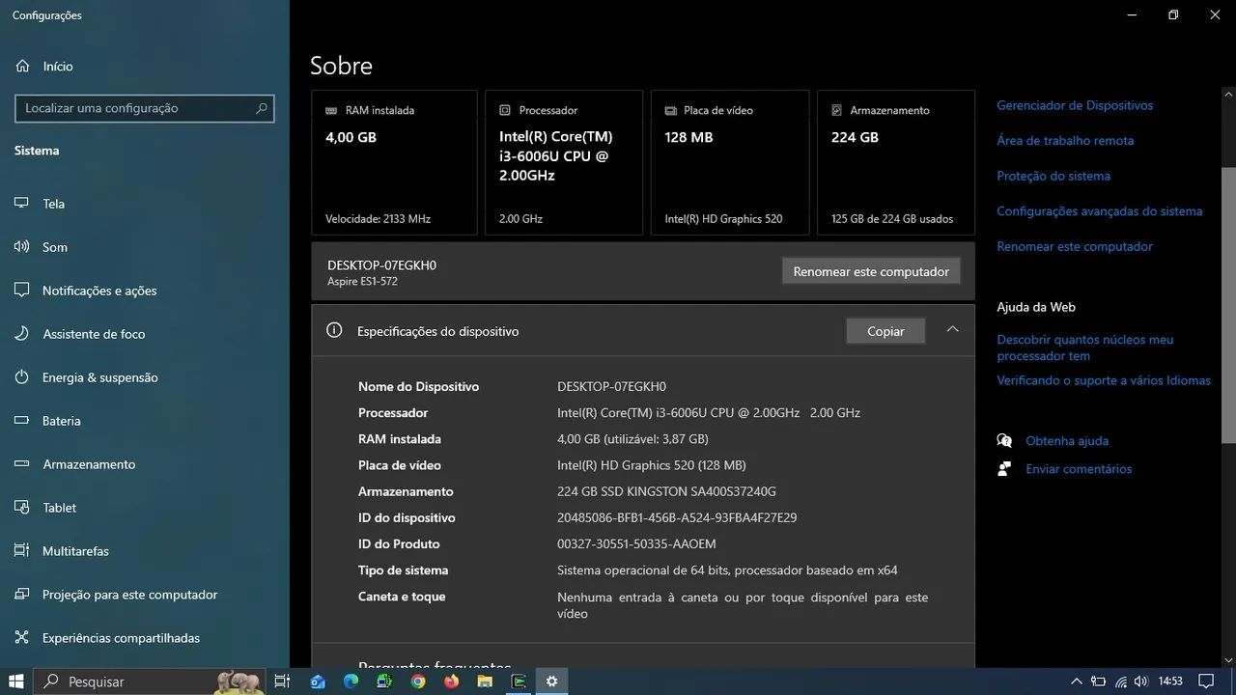Click Verificando o suporte a vários Idiomas
The height and width of the screenshot is (695, 1236).
click(1104, 380)
